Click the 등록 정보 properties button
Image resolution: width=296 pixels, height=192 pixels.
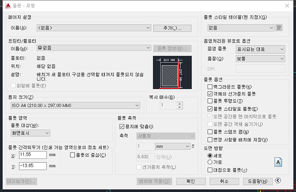coord(172,49)
